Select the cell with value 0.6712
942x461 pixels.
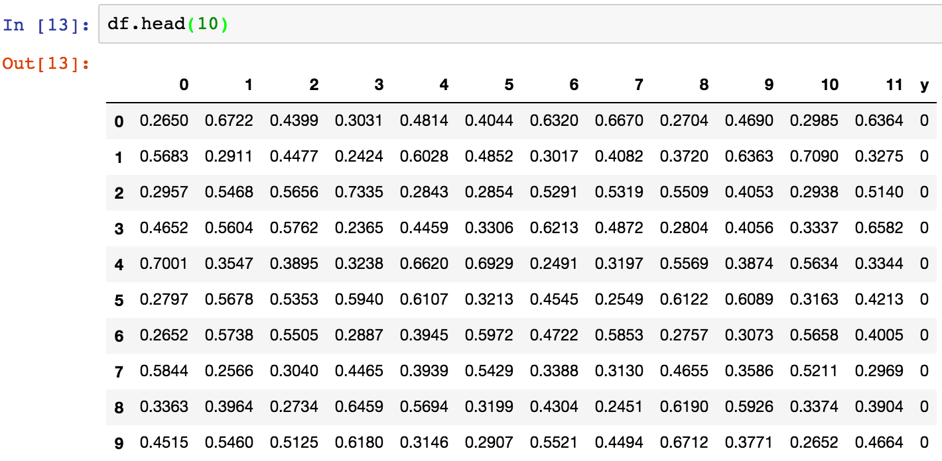[684, 442]
